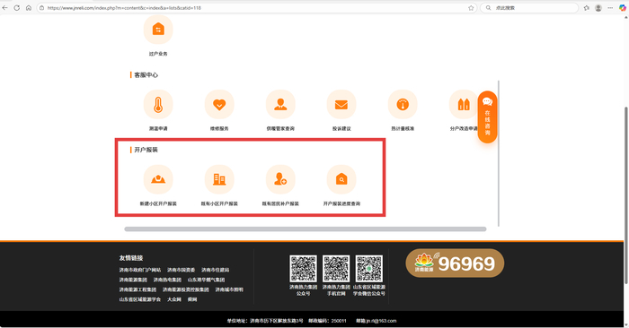Open 热计量核准 gauge icon

click(403, 104)
